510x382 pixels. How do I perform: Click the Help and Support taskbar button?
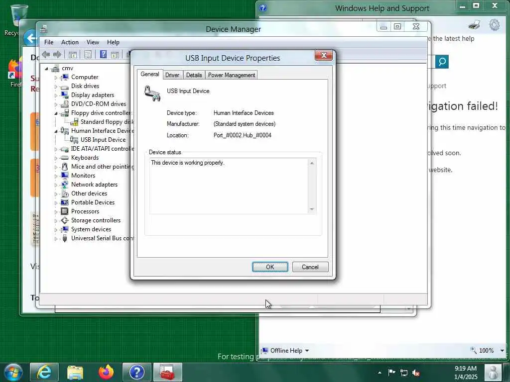pyautogui.click(x=136, y=372)
